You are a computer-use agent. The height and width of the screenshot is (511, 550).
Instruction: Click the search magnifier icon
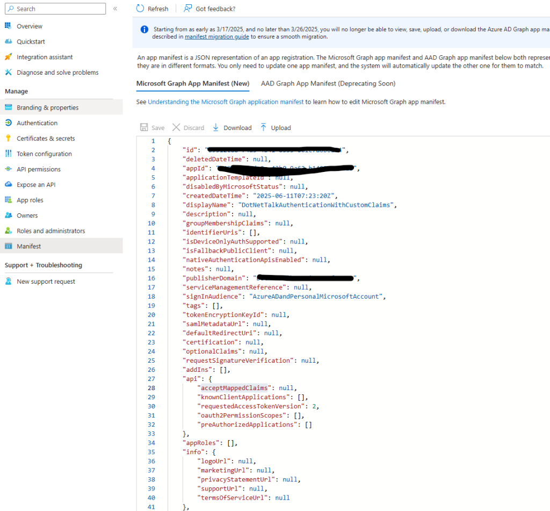pos(11,9)
